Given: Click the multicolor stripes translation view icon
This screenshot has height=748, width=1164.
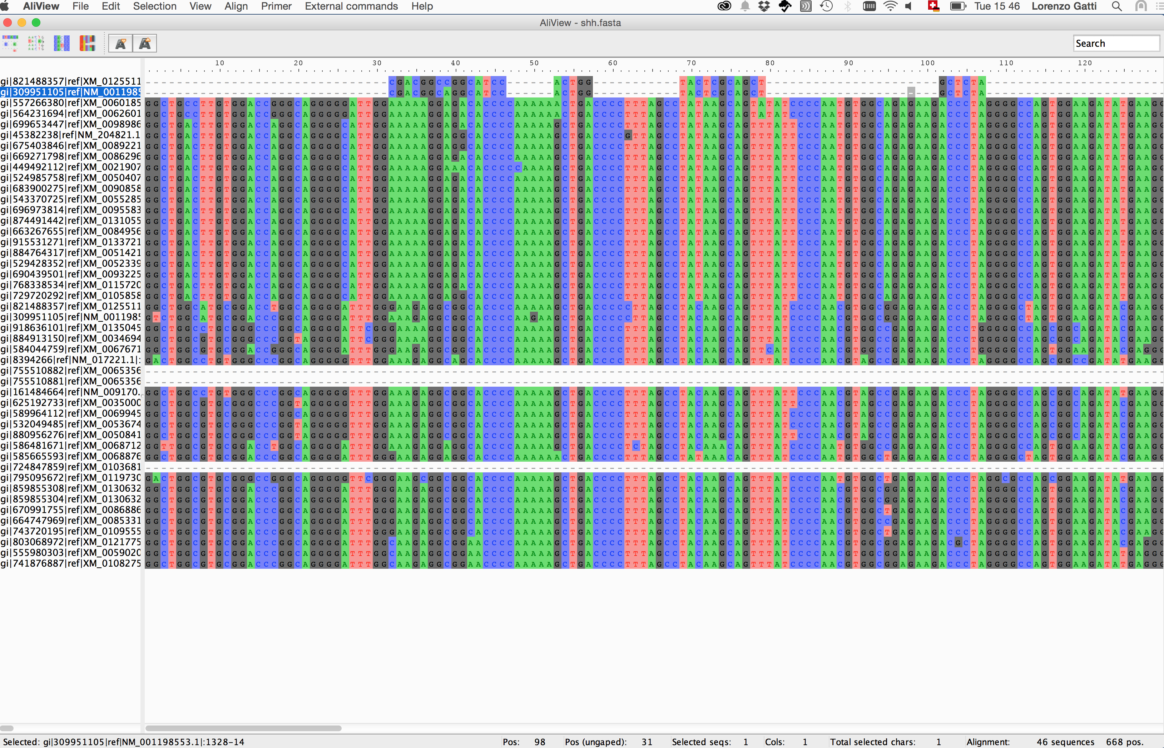Looking at the screenshot, I should (x=88, y=43).
